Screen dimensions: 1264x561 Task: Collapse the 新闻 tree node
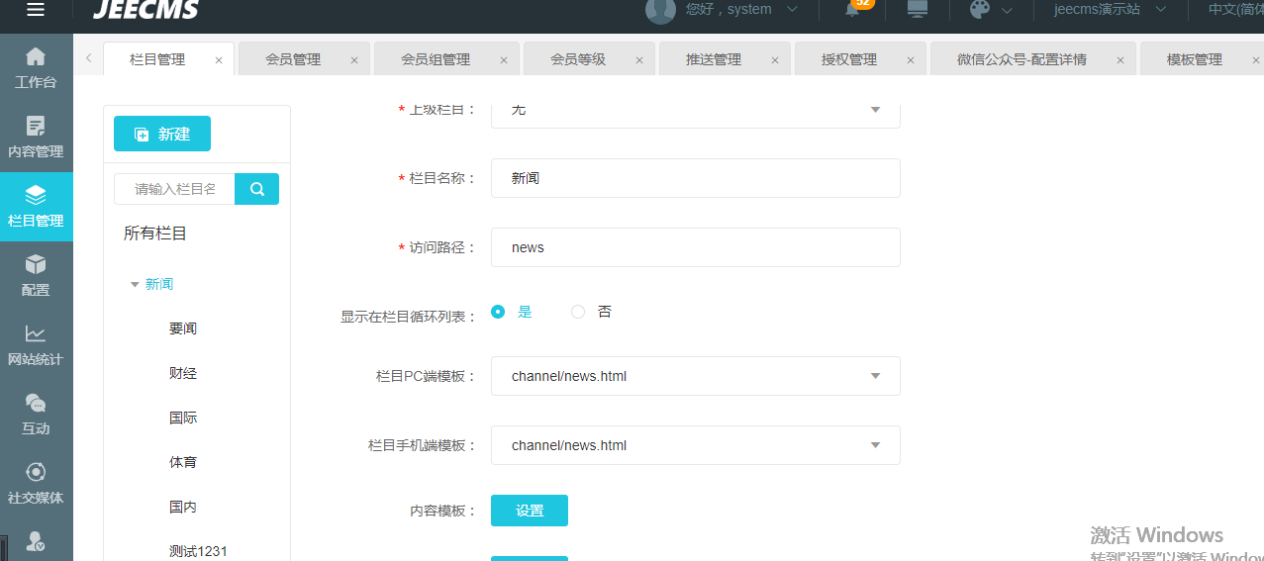click(135, 285)
